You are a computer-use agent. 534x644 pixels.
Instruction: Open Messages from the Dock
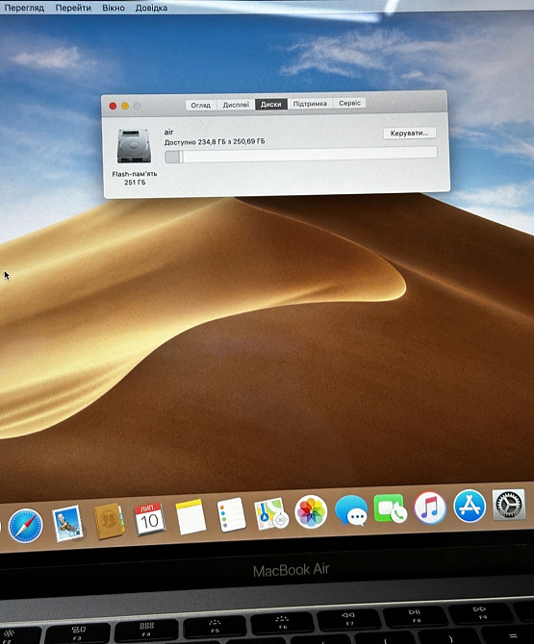pyautogui.click(x=351, y=510)
